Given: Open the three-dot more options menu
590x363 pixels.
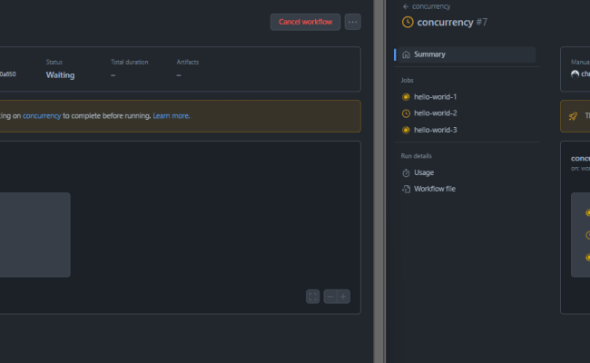Looking at the screenshot, I should pos(352,22).
